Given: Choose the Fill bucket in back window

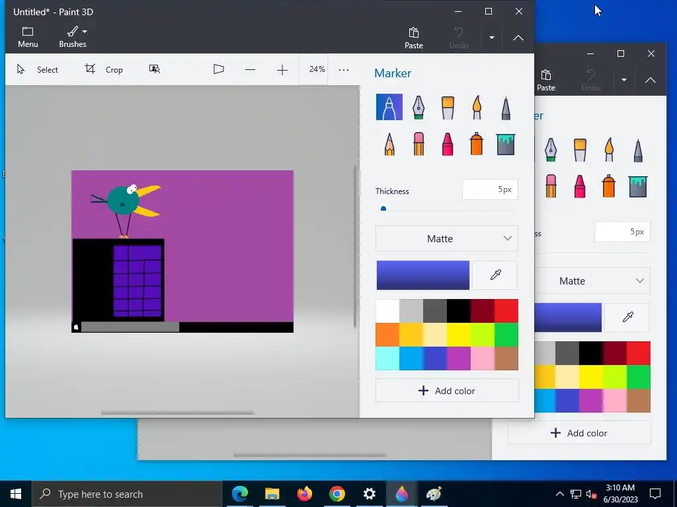Looking at the screenshot, I should (x=638, y=186).
